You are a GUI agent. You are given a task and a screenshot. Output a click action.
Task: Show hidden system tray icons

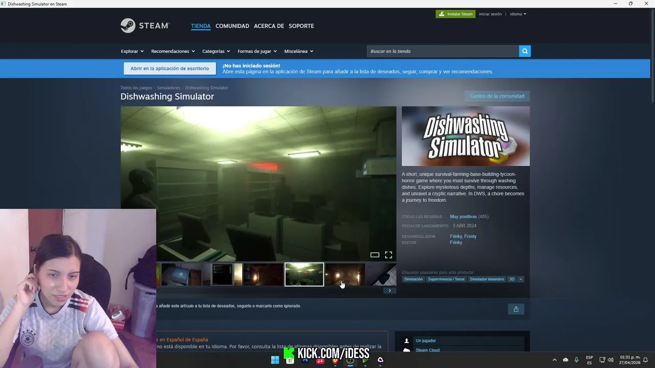coord(554,360)
